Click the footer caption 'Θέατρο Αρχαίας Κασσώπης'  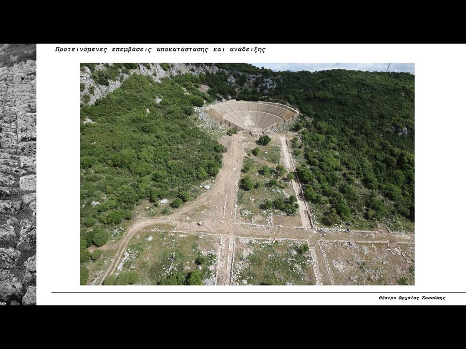point(412,298)
